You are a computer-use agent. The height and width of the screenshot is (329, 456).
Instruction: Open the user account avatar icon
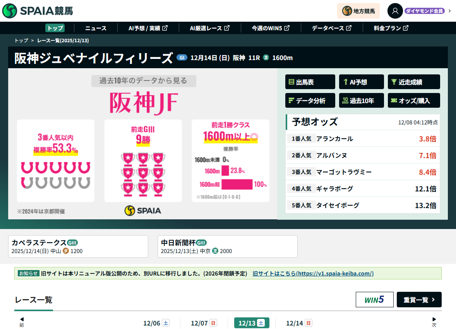(x=395, y=11)
